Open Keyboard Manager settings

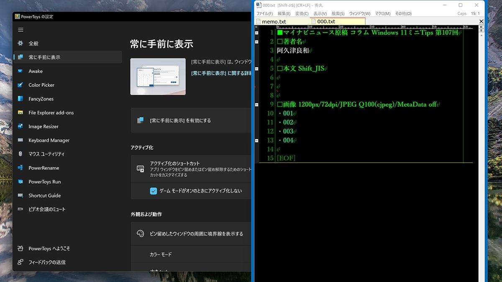click(68, 140)
